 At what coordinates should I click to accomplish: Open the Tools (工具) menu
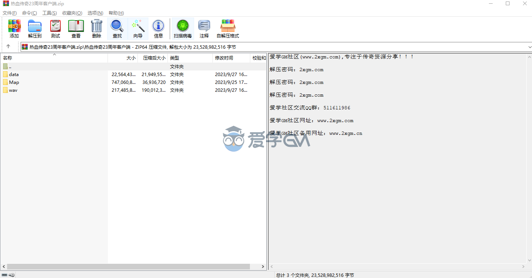pyautogui.click(x=49, y=13)
